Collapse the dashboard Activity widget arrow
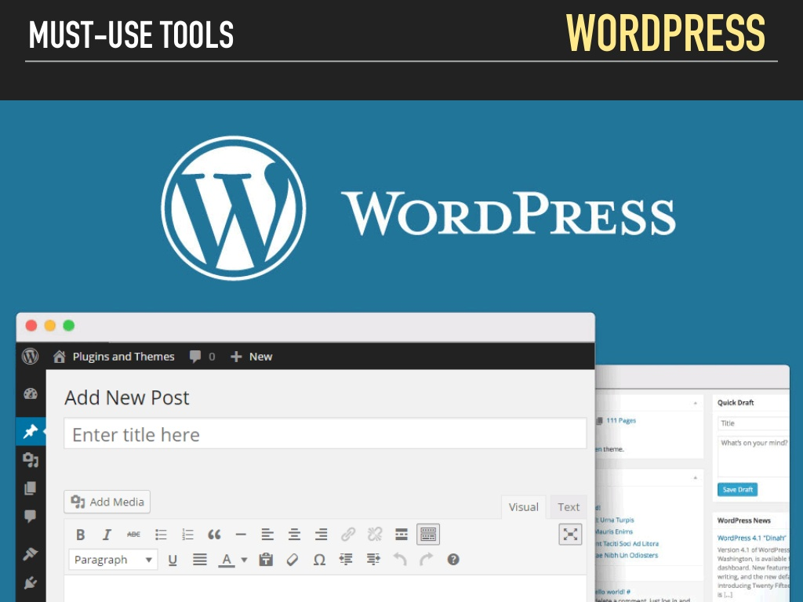This screenshot has height=602, width=803. pyautogui.click(x=695, y=477)
